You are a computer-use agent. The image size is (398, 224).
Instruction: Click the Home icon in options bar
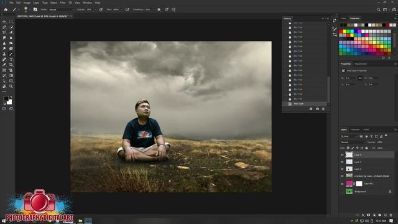pyautogui.click(x=6, y=10)
